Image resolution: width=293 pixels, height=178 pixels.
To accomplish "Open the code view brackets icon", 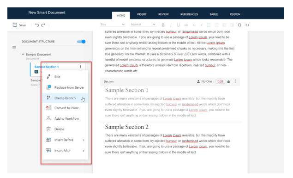I will coord(247,25).
